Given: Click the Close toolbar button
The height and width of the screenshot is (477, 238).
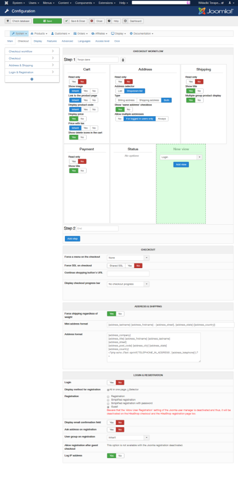Looking at the screenshot, I should click(96, 21).
